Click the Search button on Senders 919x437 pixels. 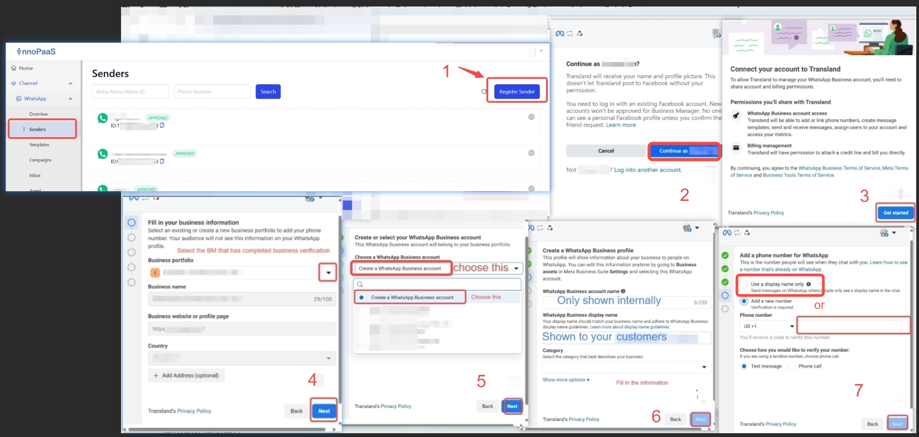coord(268,92)
